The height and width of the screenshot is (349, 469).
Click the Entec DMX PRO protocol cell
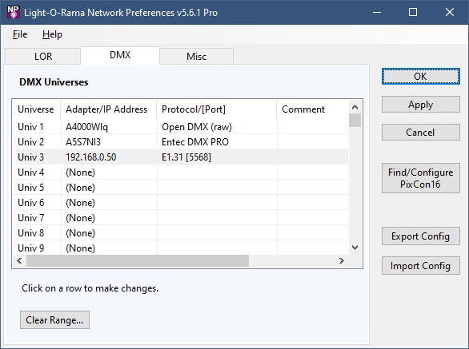tap(195, 142)
